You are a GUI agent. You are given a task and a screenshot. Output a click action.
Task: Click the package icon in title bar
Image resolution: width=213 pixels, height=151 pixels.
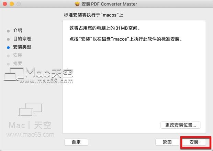pos(77,4)
